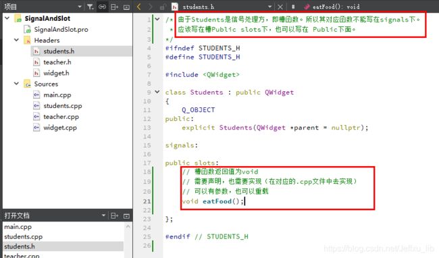Click the SignalAndSlot.pro file icon
This screenshot has width=439, height=258.
tap(28, 30)
